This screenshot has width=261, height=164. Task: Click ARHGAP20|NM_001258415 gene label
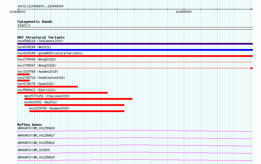click(x=36, y=157)
